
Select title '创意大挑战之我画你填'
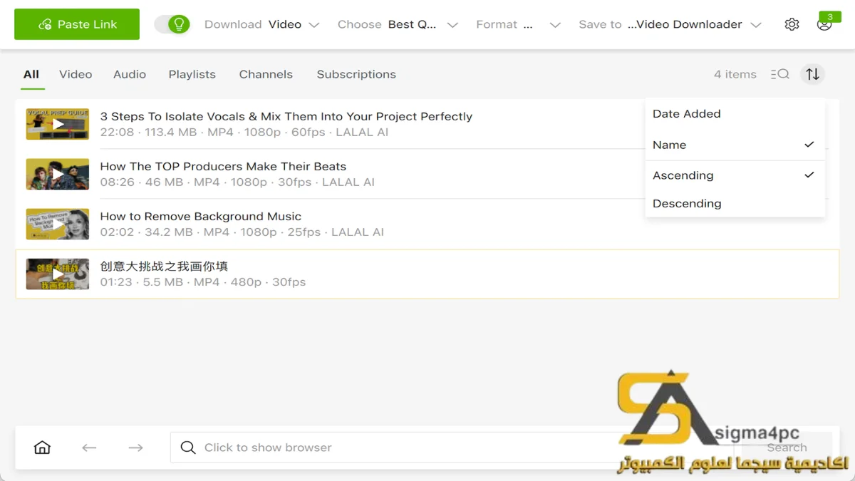164,266
